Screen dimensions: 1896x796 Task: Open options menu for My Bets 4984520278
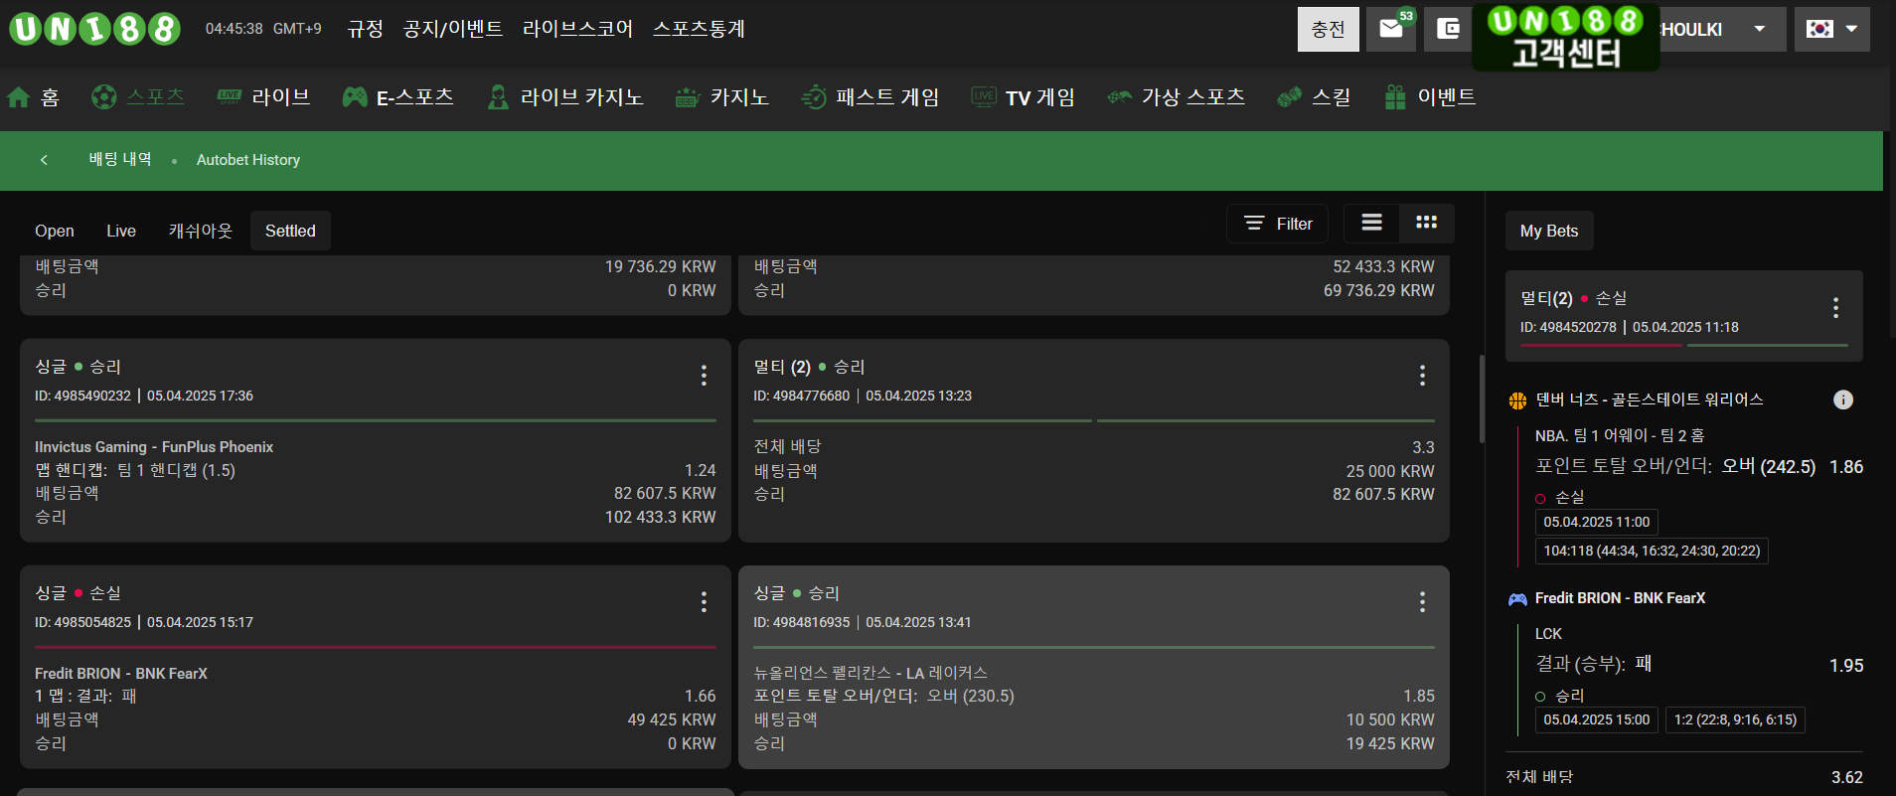pos(1835,308)
